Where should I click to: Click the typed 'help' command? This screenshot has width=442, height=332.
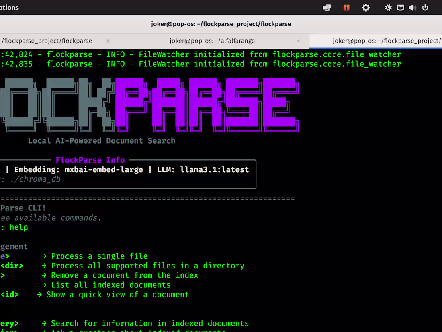18,227
